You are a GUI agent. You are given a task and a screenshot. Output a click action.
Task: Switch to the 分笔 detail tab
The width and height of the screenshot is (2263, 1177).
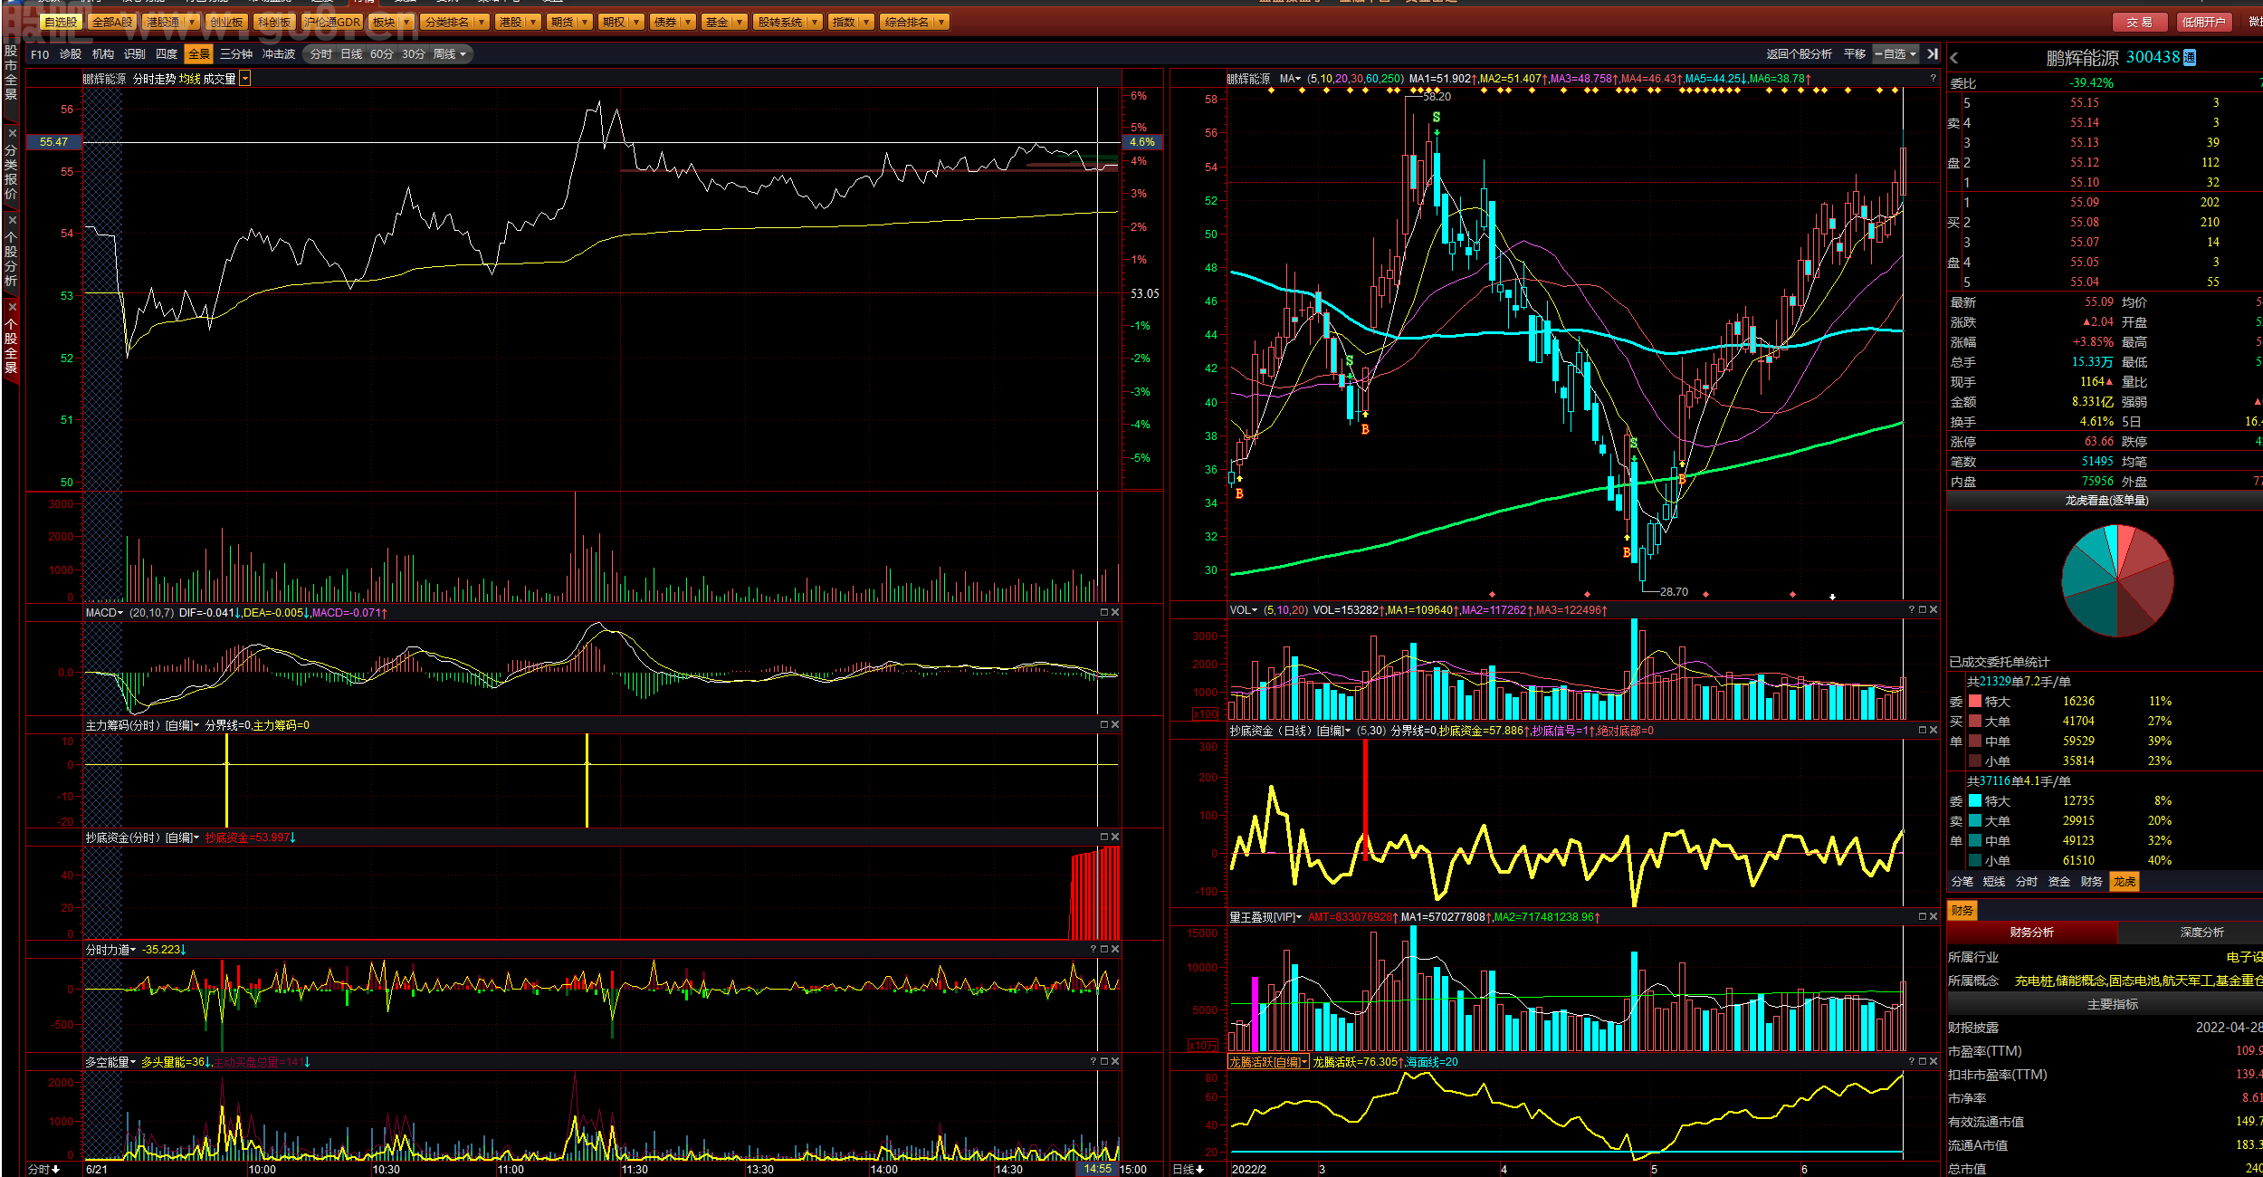pyautogui.click(x=1962, y=881)
